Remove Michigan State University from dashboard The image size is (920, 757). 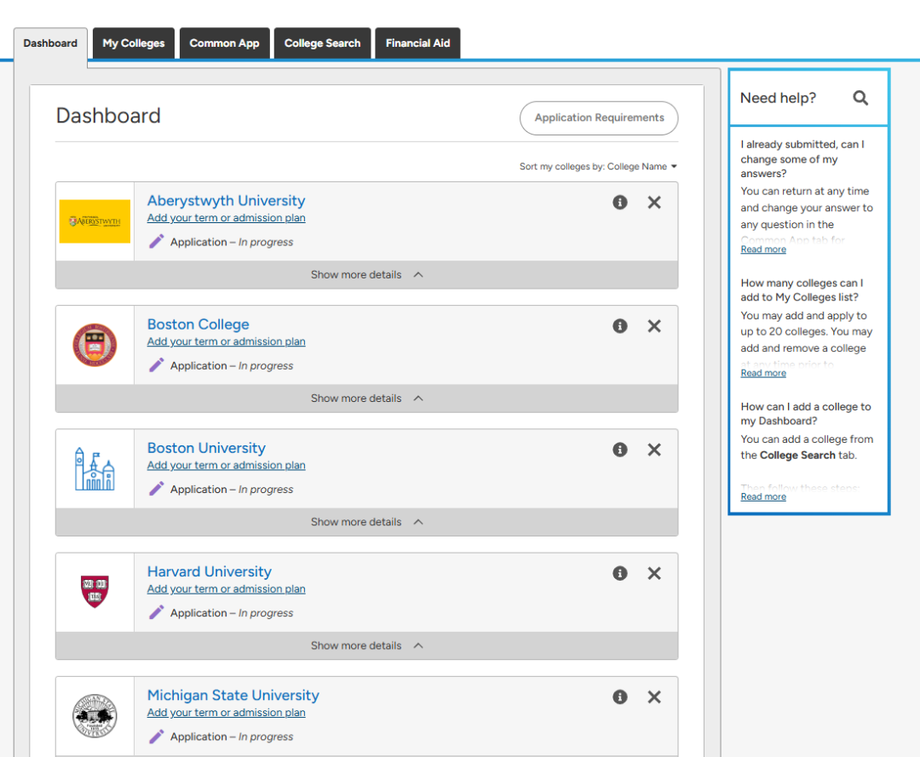pyautogui.click(x=653, y=697)
